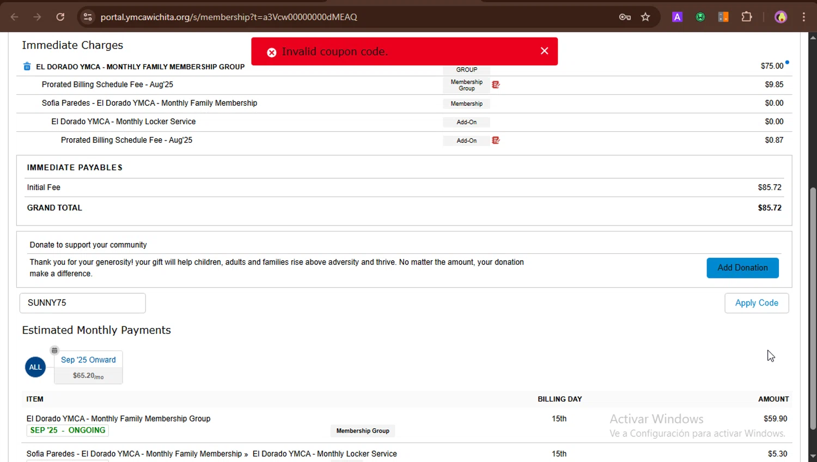Click blue dot next to $75.00
The width and height of the screenshot is (817, 462).
tap(787, 63)
